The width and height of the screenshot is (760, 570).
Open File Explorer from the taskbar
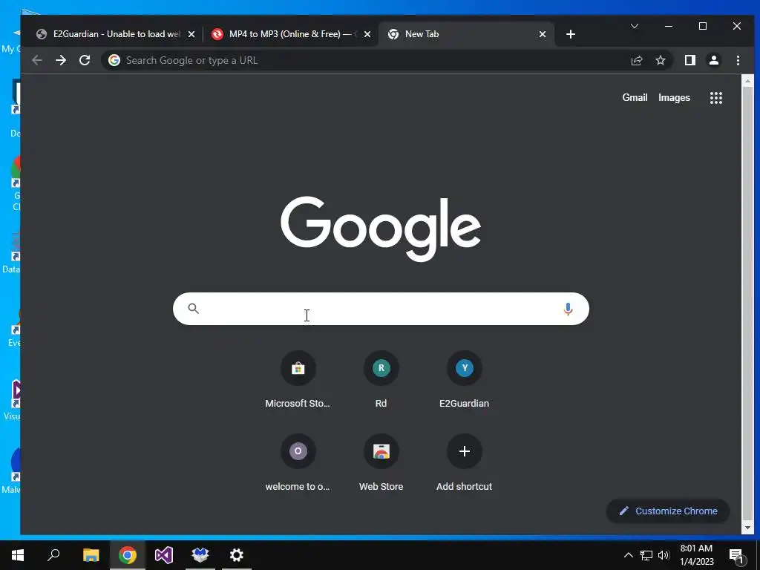point(91,555)
